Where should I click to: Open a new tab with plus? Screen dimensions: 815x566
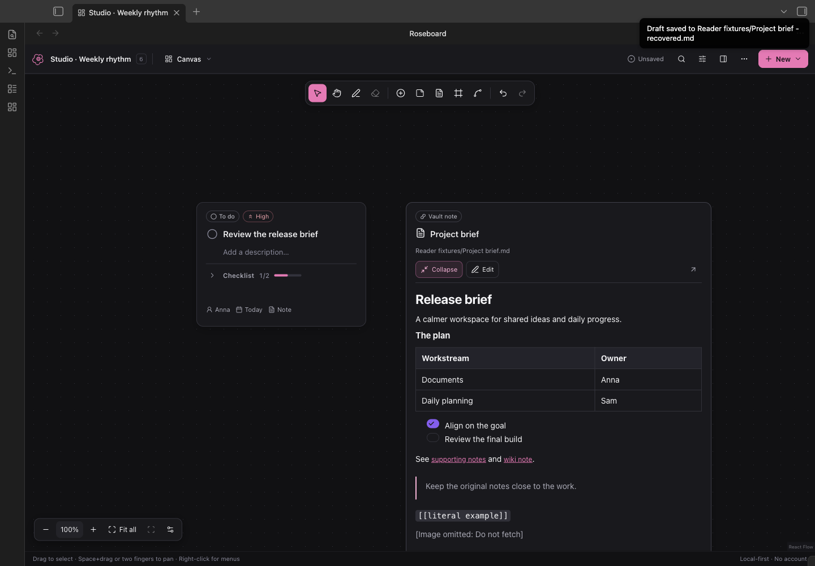pos(196,12)
